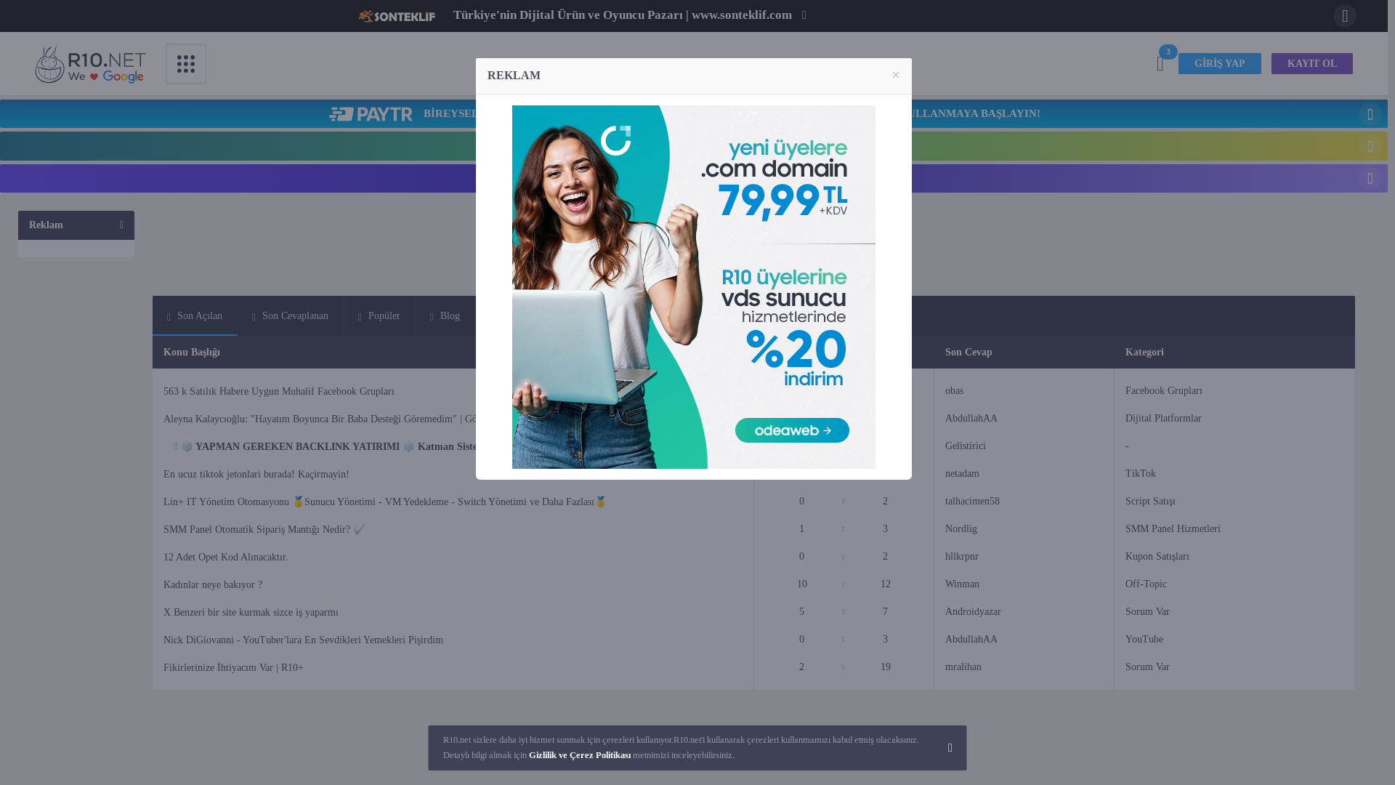The width and height of the screenshot is (1395, 785).
Task: Open the Kupon Satışları category
Action: pyautogui.click(x=1157, y=557)
